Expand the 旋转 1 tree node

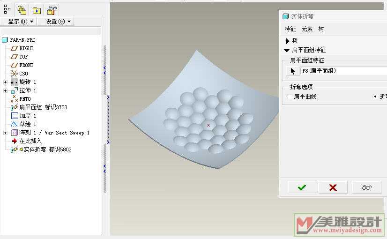coord(6,82)
